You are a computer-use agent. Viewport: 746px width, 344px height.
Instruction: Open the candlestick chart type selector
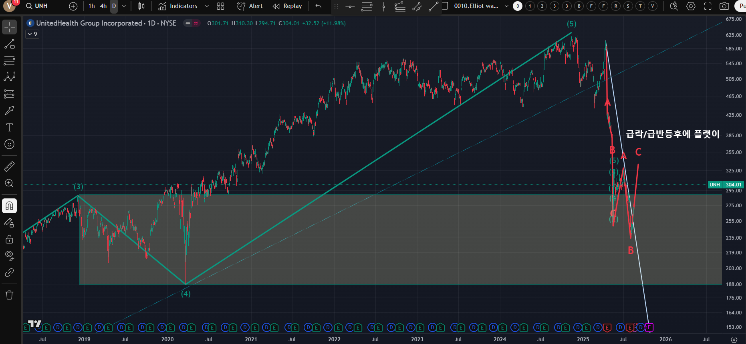pyautogui.click(x=141, y=6)
